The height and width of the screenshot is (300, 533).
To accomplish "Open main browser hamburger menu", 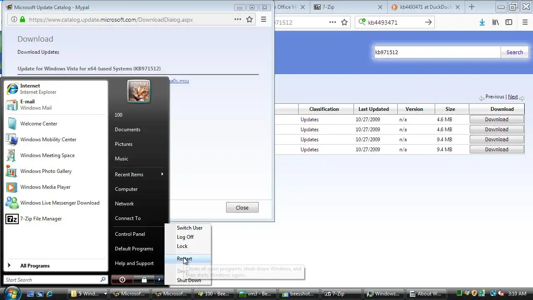I will pos(525,22).
